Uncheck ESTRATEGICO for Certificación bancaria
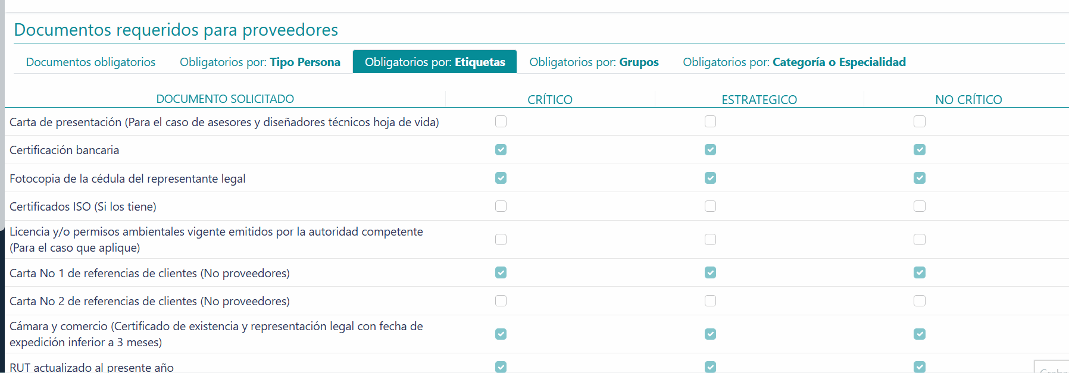Viewport: 1069px width, 373px height. pyautogui.click(x=710, y=150)
